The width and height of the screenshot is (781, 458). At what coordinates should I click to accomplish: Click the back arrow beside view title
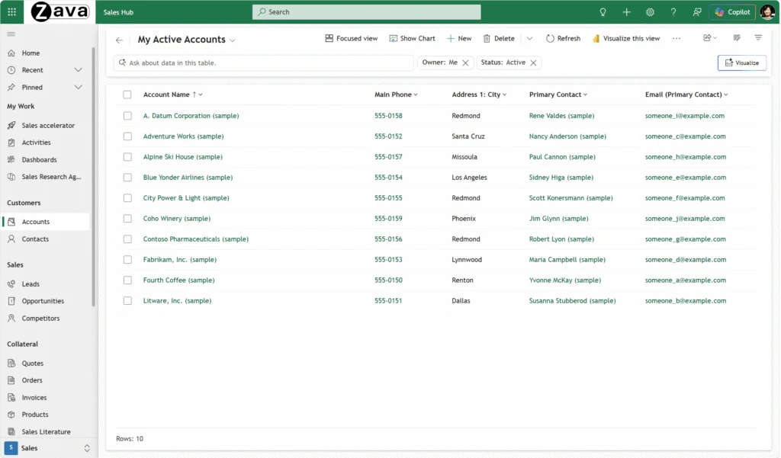point(119,40)
